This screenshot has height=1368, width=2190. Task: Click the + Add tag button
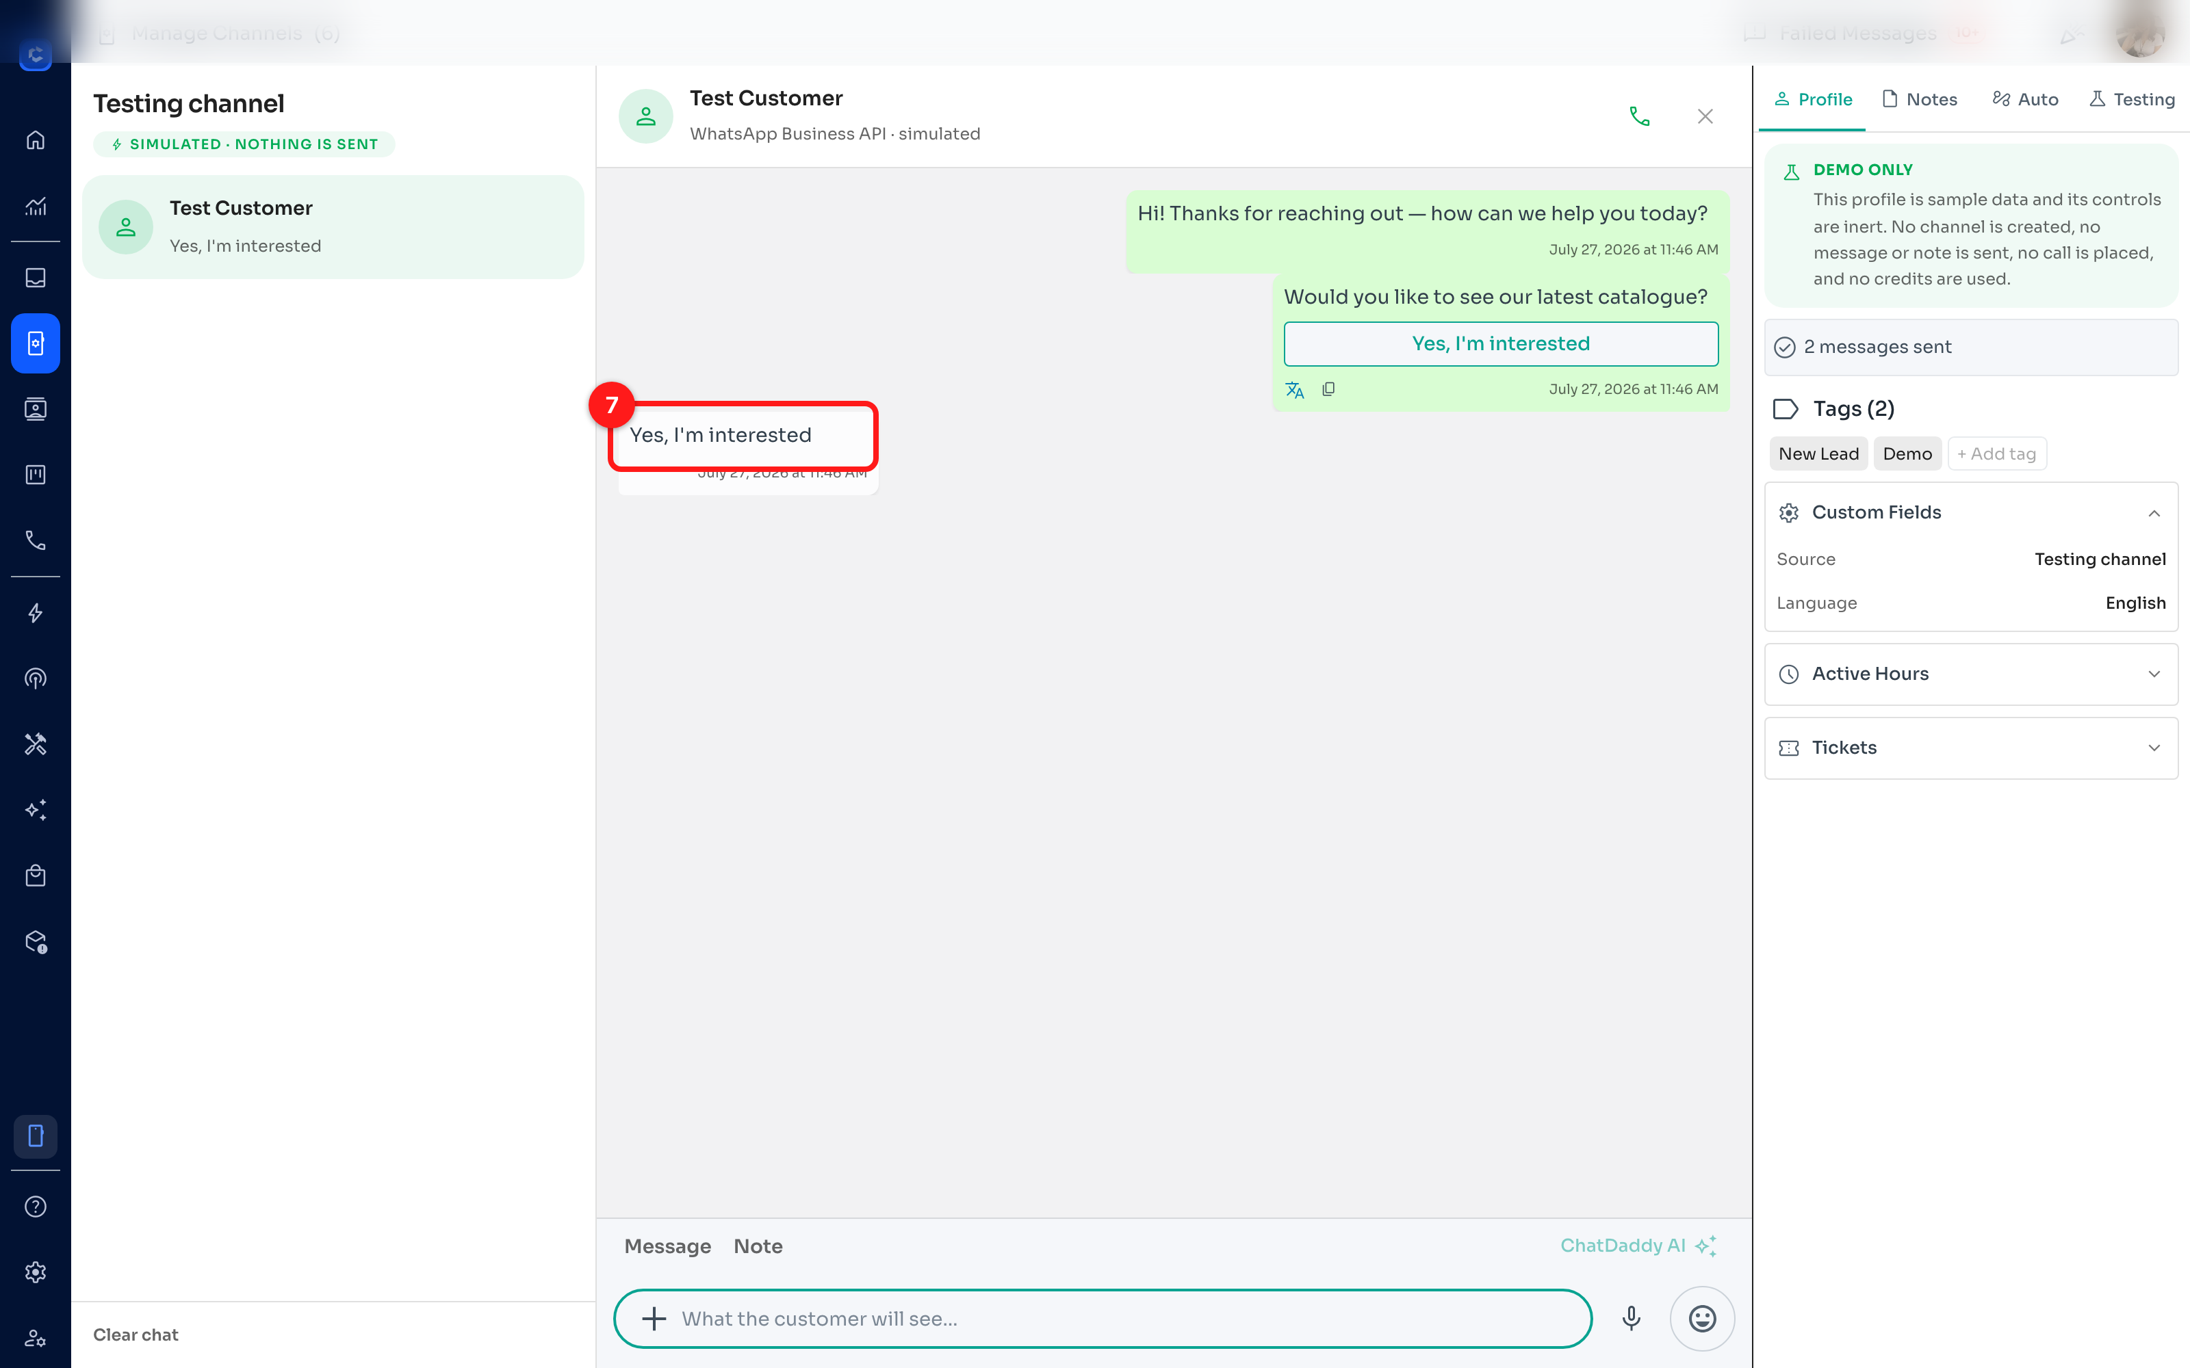[1996, 453]
